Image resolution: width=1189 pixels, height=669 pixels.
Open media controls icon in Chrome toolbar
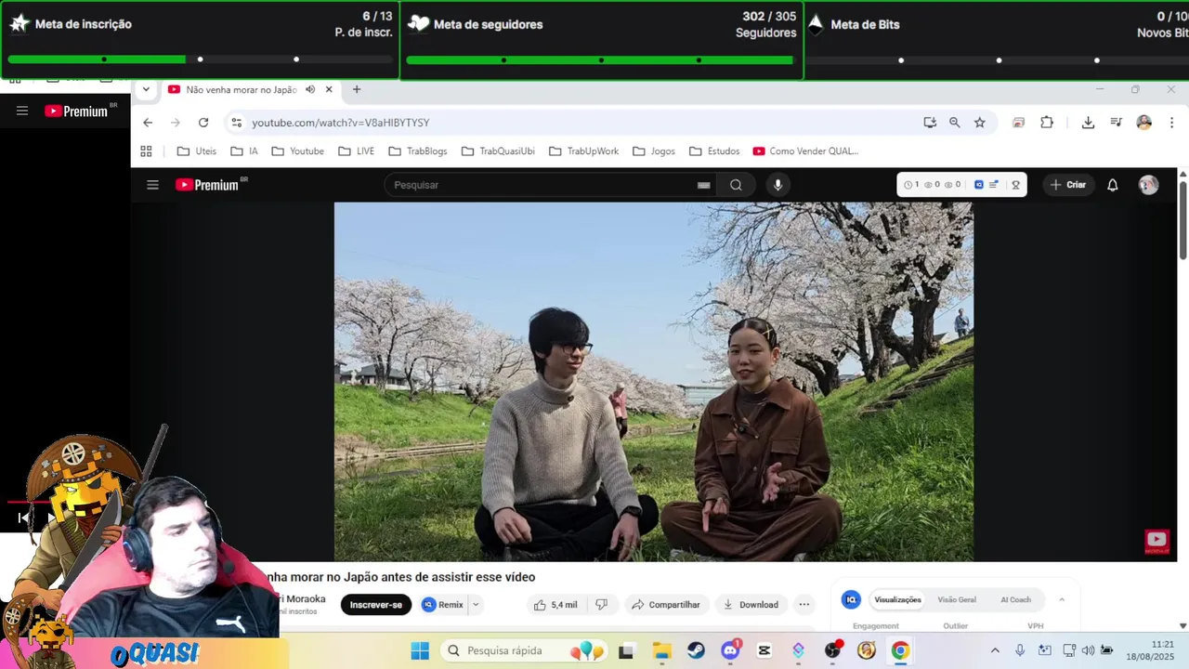click(x=1117, y=123)
